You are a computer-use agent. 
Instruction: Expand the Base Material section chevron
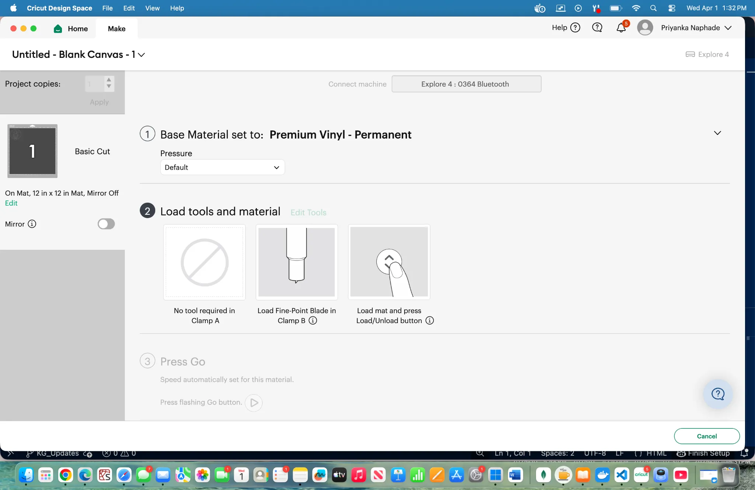coord(717,133)
